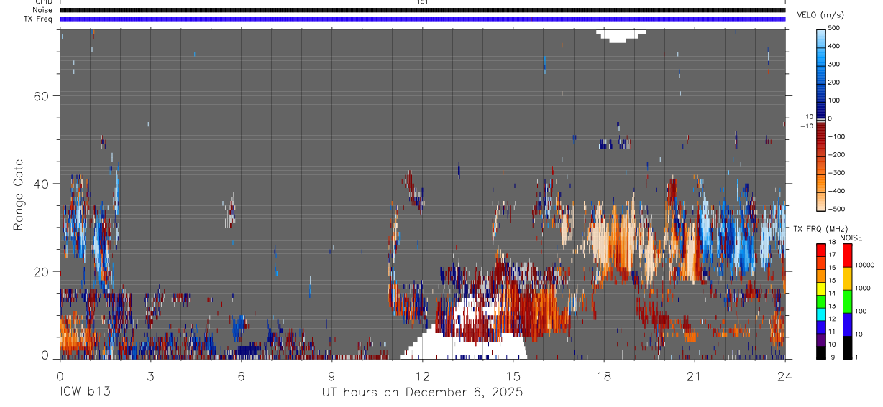Image resolution: width=883 pixels, height=407 pixels.
Task: Click the 9 label on TX FRQ scale
Action: 831,357
